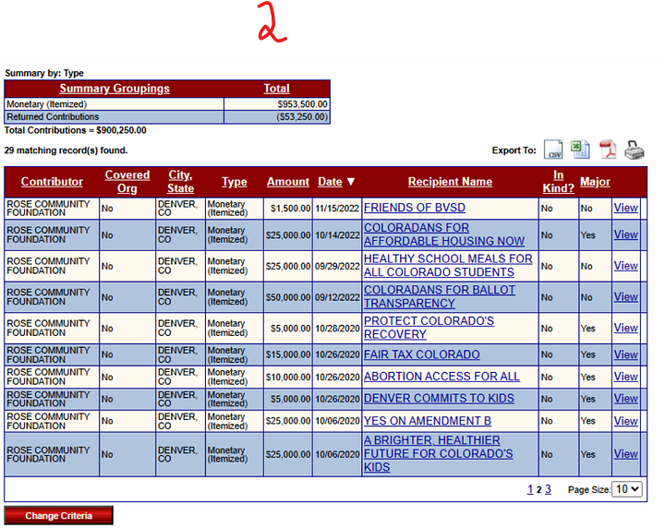The image size is (665, 528).
Task: Sort table by In Kind? column
Action: coord(558,182)
